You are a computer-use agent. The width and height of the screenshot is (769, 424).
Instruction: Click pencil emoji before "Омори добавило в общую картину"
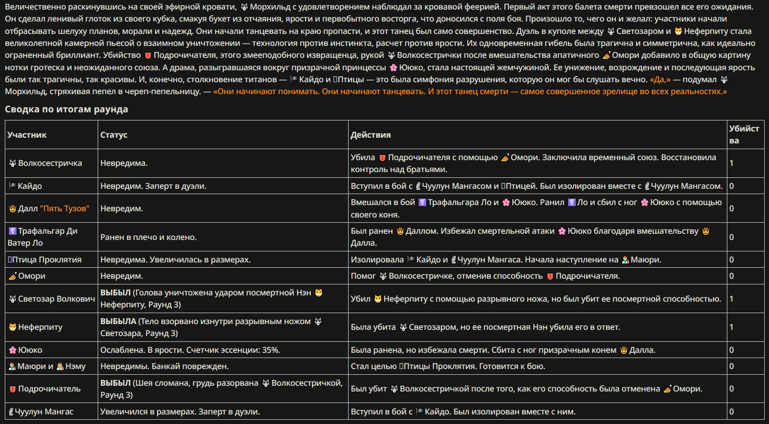606,55
